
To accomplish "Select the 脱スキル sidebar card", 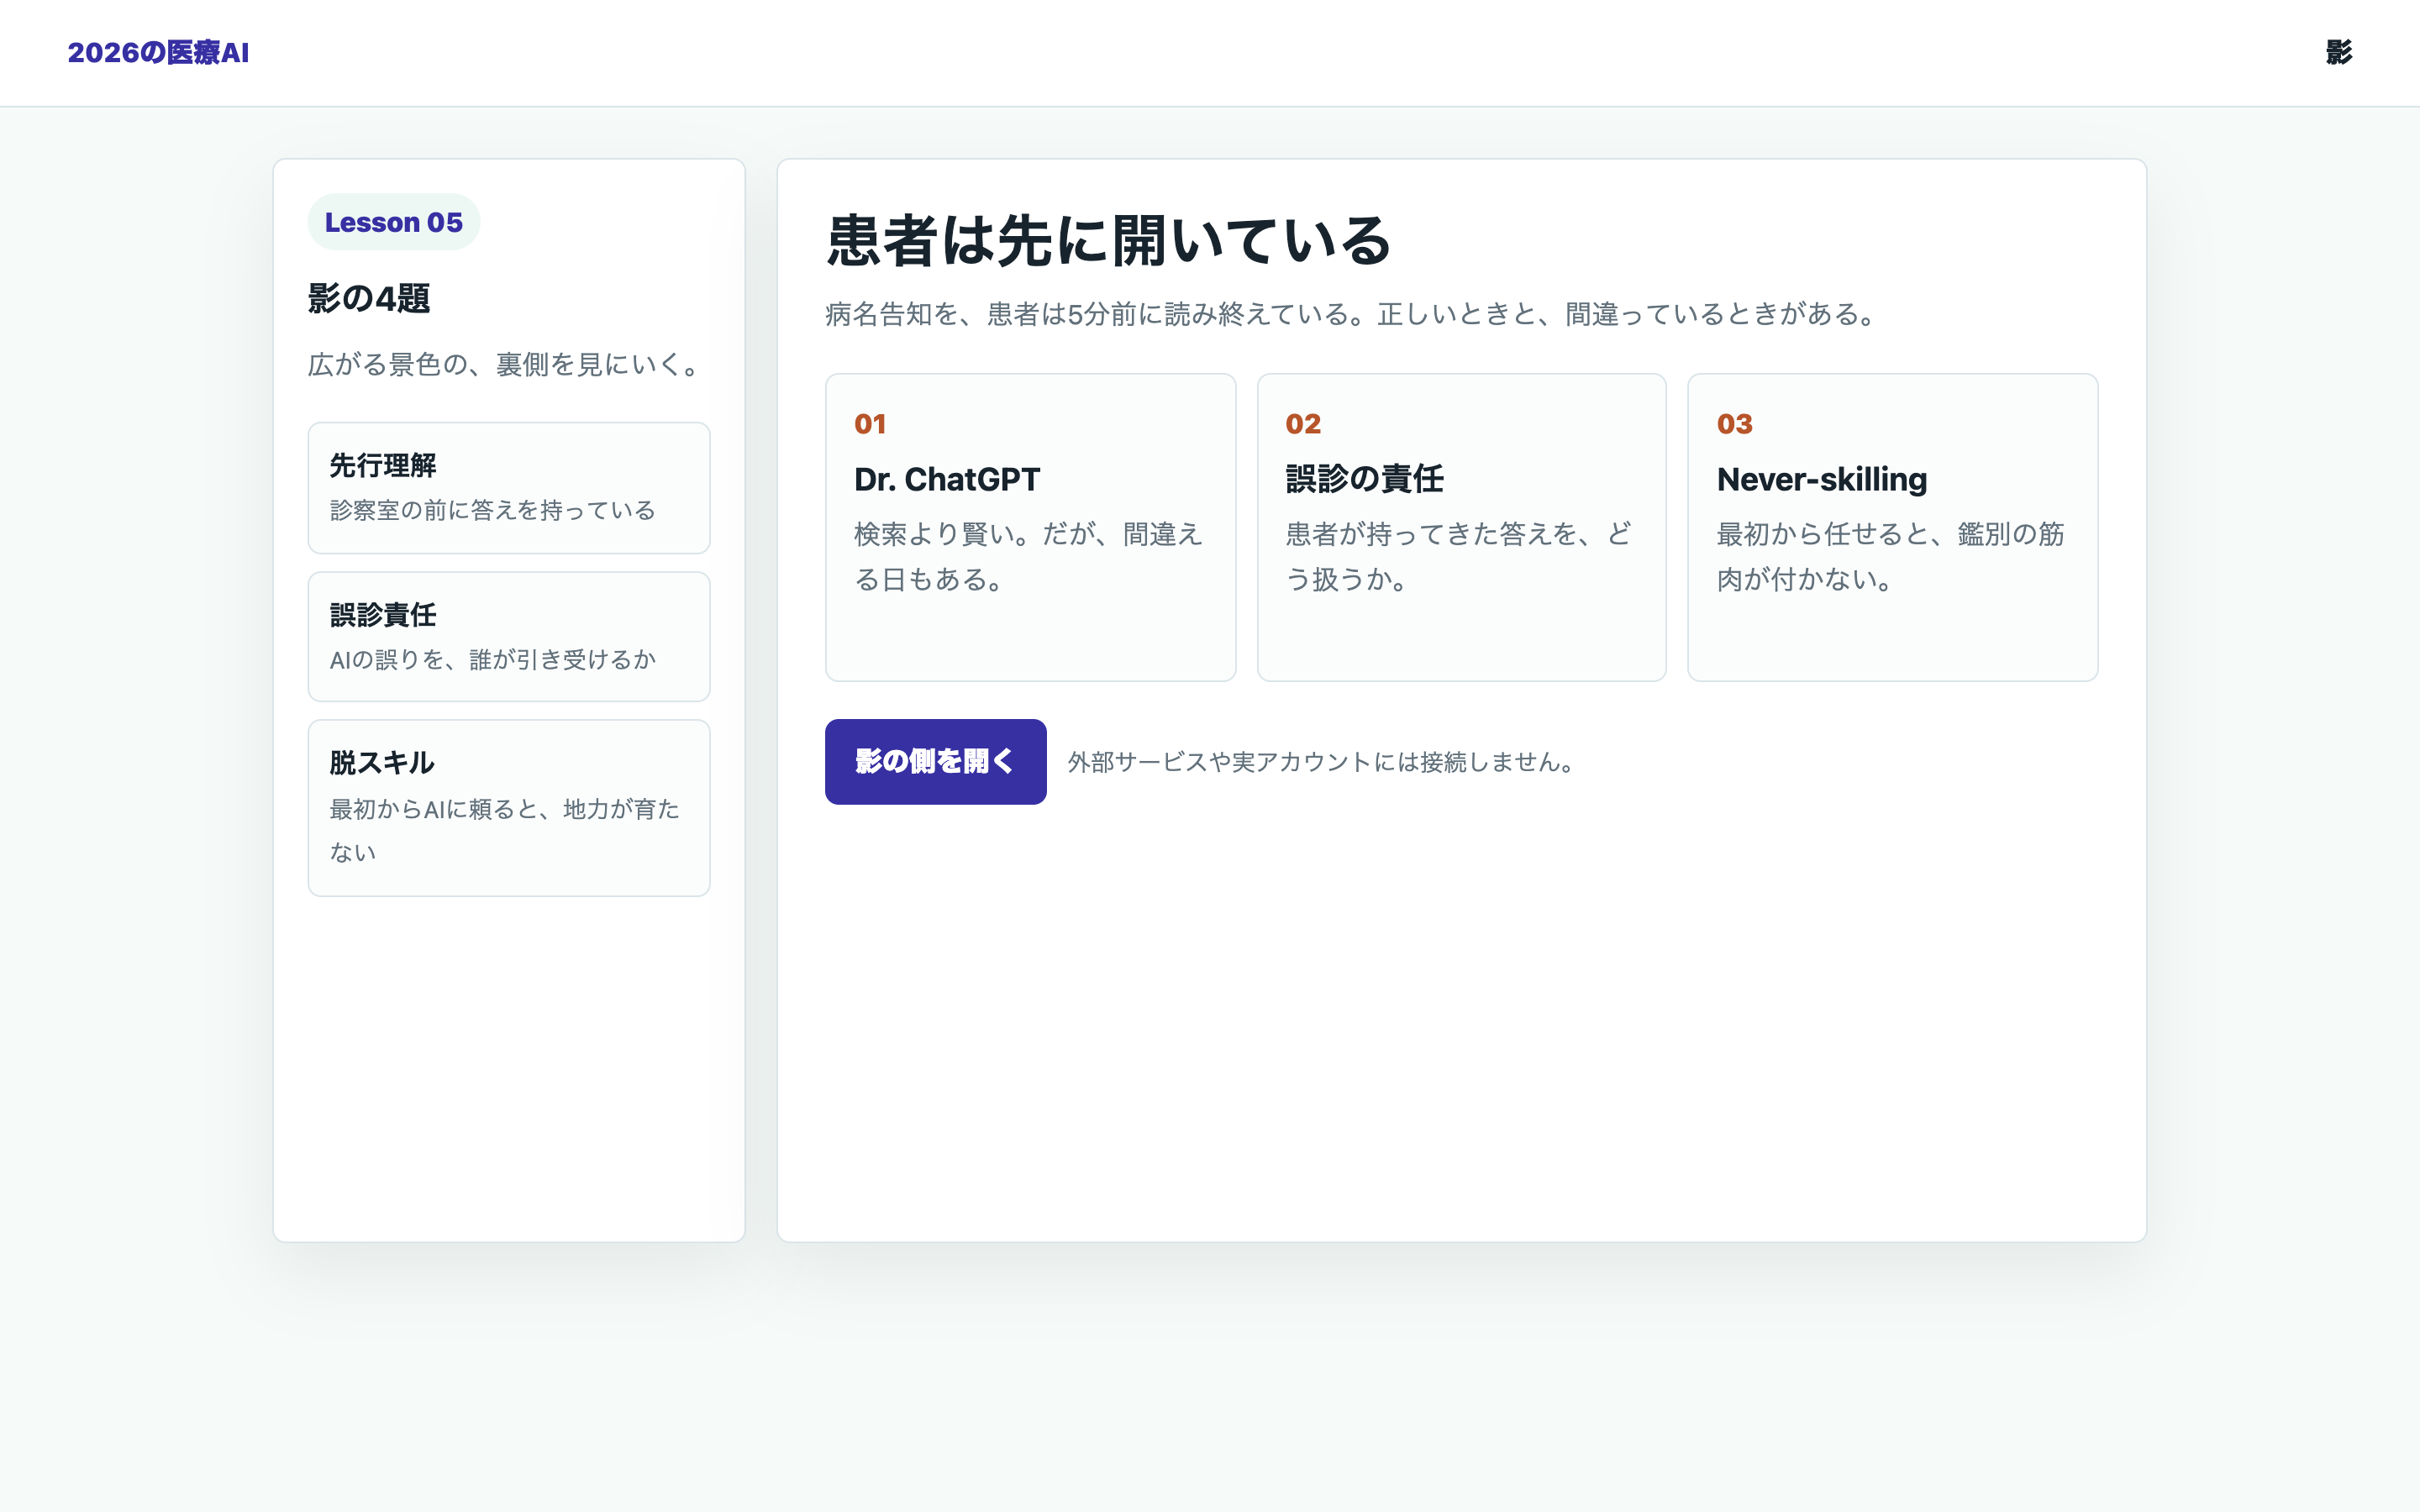I will pyautogui.click(x=509, y=808).
